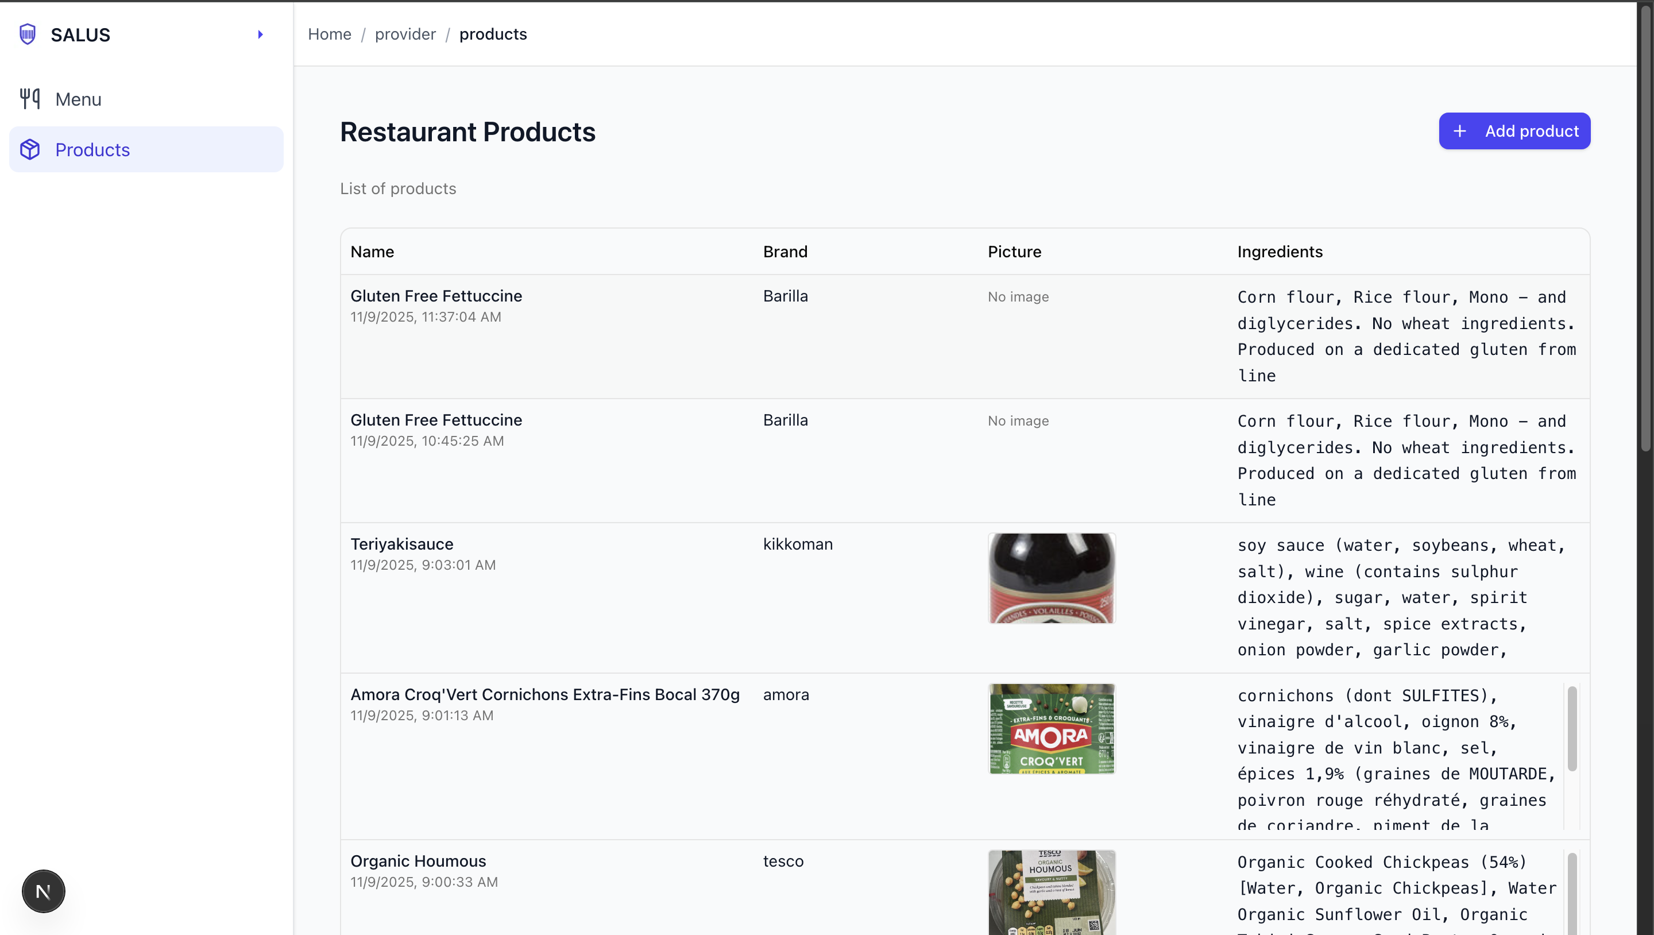Click the Organic Houmous ingredients scrollbar
This screenshot has width=1654, height=935.
point(1572,892)
